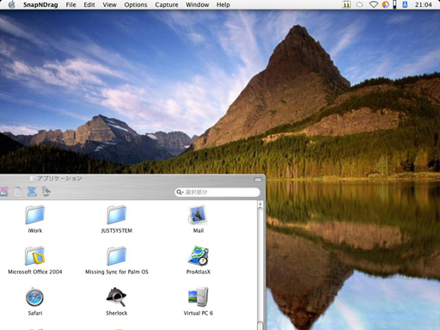This screenshot has height=330, width=440.
Task: Open the JUSTSYSTEM folder
Action: point(117,215)
